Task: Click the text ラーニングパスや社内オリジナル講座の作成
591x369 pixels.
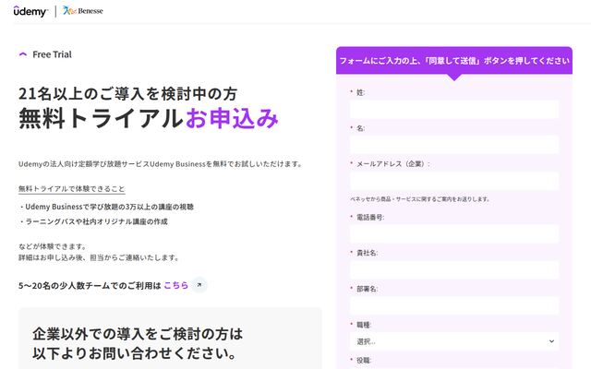Action: click(x=96, y=221)
